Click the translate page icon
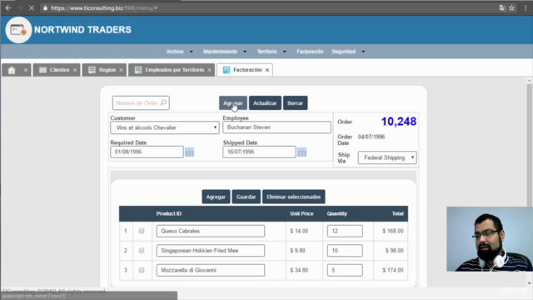This screenshot has height=300, width=533. coord(502,7)
